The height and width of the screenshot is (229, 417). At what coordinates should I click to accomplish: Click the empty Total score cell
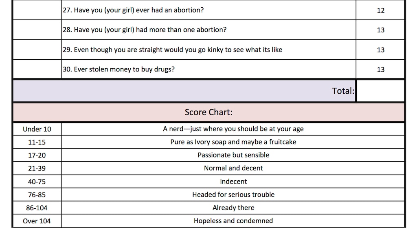pyautogui.click(x=380, y=91)
